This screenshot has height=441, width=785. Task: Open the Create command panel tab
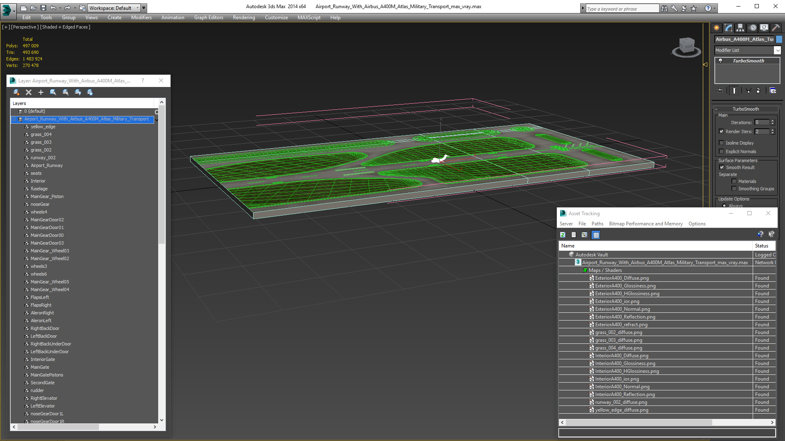717,28
